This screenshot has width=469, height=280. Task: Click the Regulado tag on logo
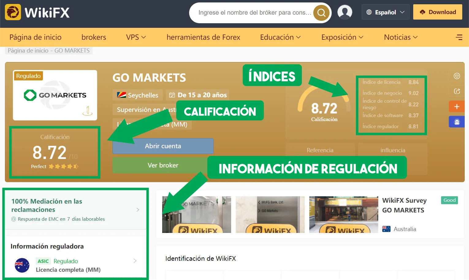pyautogui.click(x=28, y=76)
